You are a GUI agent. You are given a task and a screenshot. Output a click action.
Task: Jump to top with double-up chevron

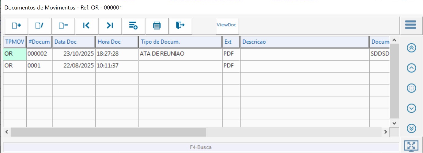[411, 48]
